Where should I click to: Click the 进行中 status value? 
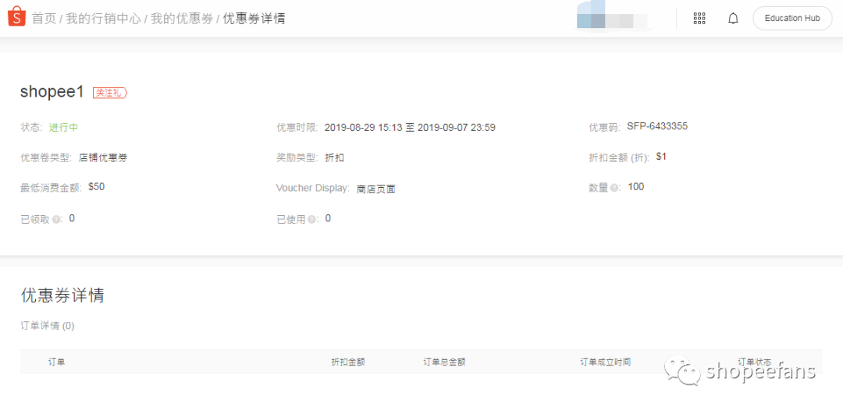(x=63, y=128)
